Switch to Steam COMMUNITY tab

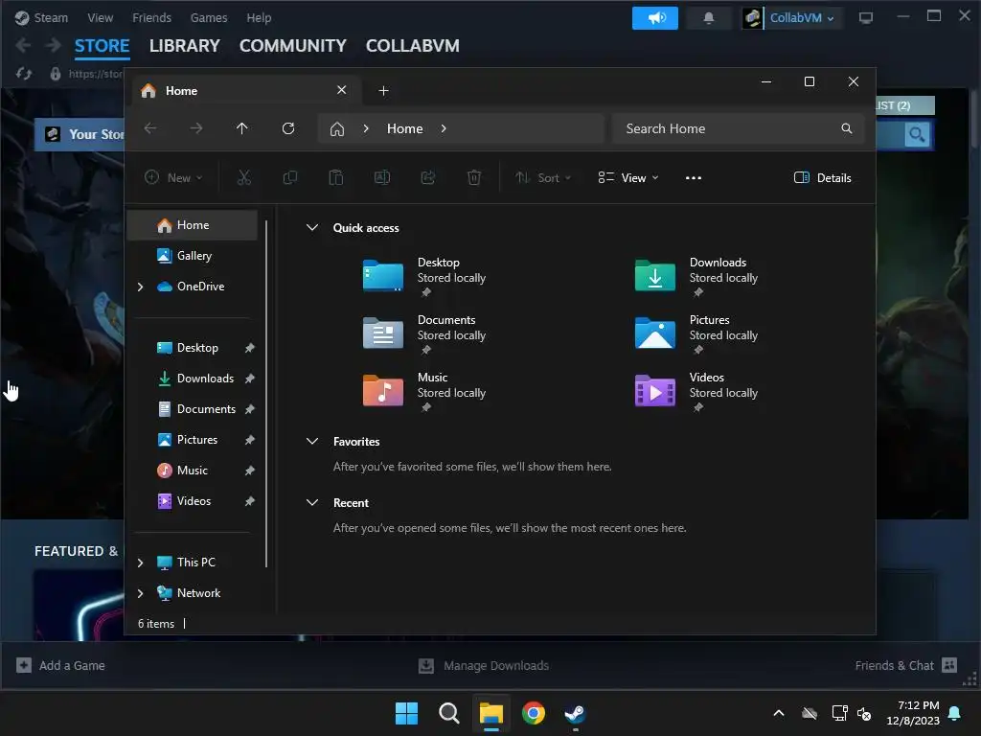point(293,46)
